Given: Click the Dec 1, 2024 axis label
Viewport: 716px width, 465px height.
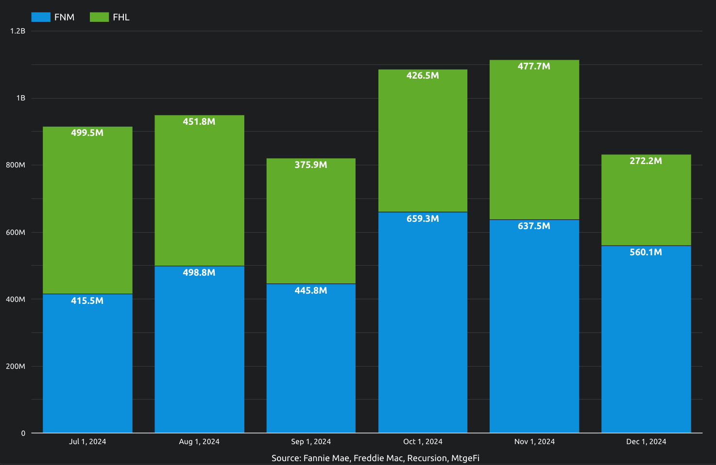Looking at the screenshot, I should pyautogui.click(x=646, y=442).
